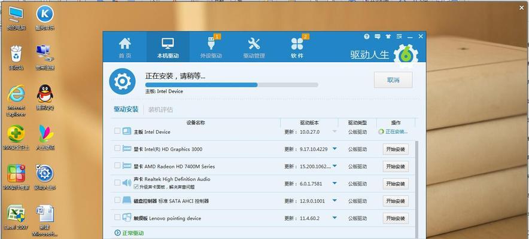Close the outer image viewer overlay
The image size is (529, 239).
521,8
